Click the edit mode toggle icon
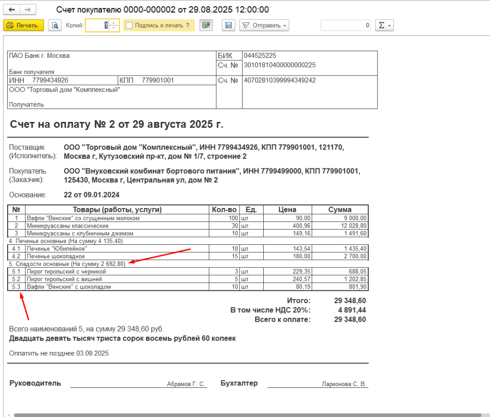This screenshot has height=417, width=490. coord(206,25)
